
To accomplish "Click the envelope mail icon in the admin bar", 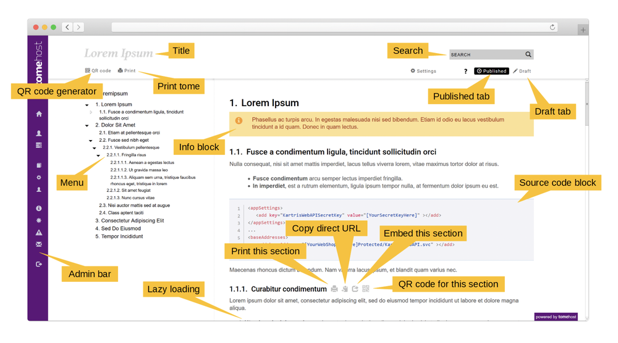I will coord(39,245).
